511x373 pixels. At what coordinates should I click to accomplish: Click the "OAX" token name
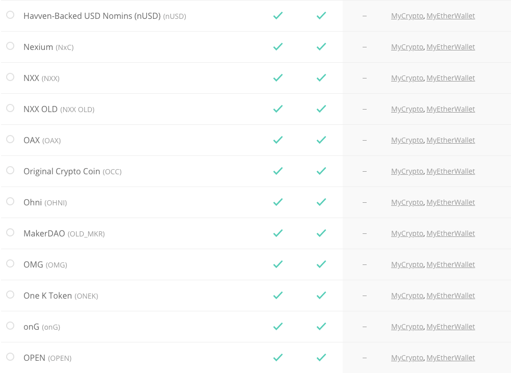pyautogui.click(x=32, y=140)
